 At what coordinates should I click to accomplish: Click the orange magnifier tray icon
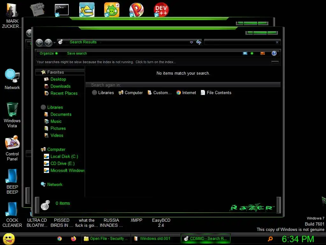(270, 239)
